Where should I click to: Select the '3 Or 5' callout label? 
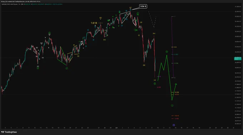coord(143,6)
